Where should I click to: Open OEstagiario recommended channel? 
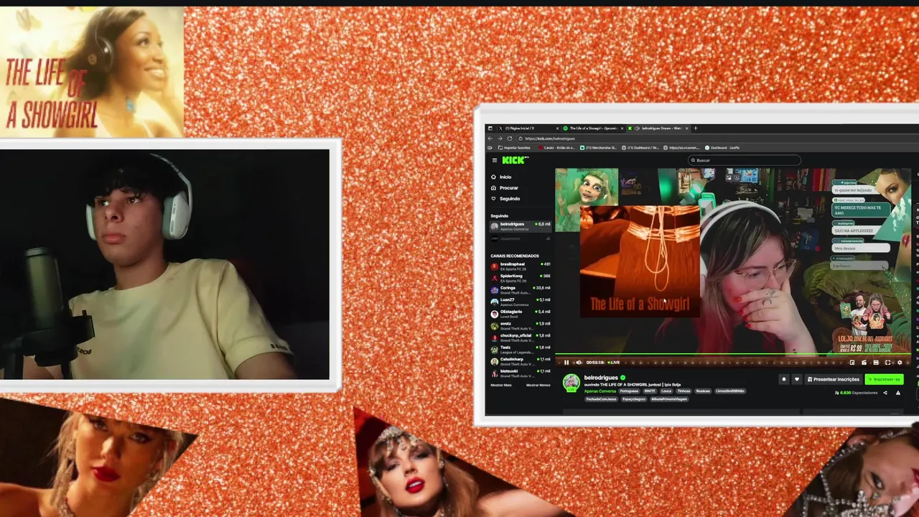pos(521,314)
